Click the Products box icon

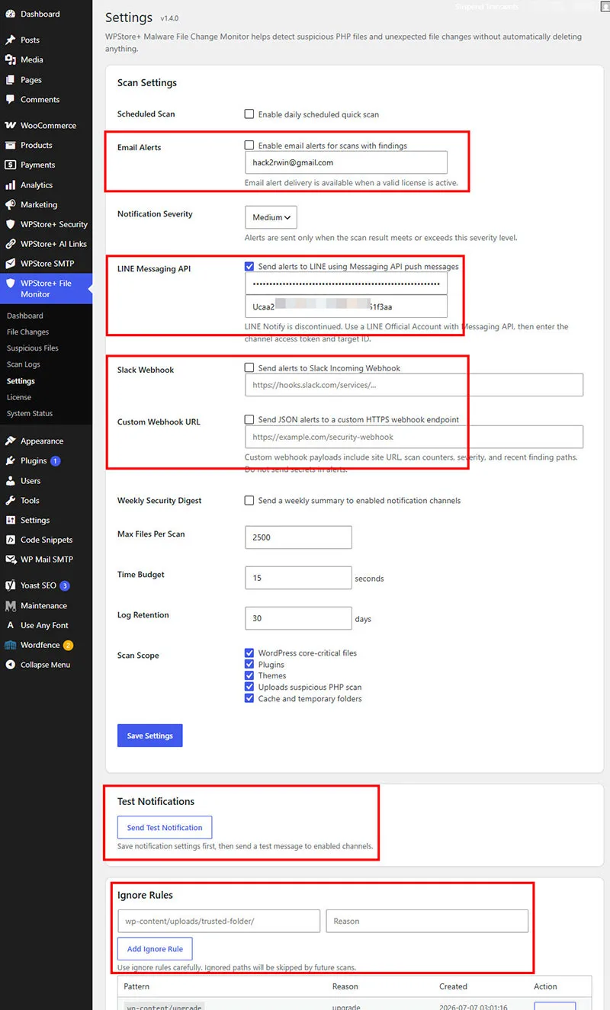pyautogui.click(x=10, y=145)
